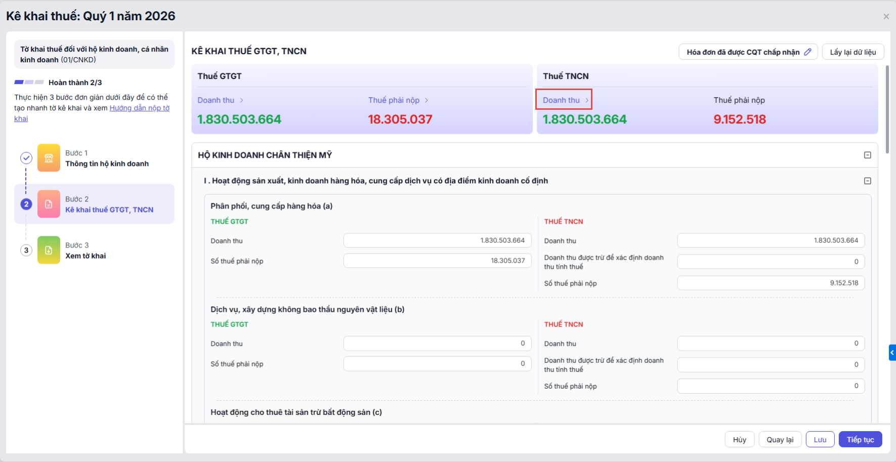
Task: Click heading Dịch vụ, xây dựng không bao thầu
Action: pos(308,309)
